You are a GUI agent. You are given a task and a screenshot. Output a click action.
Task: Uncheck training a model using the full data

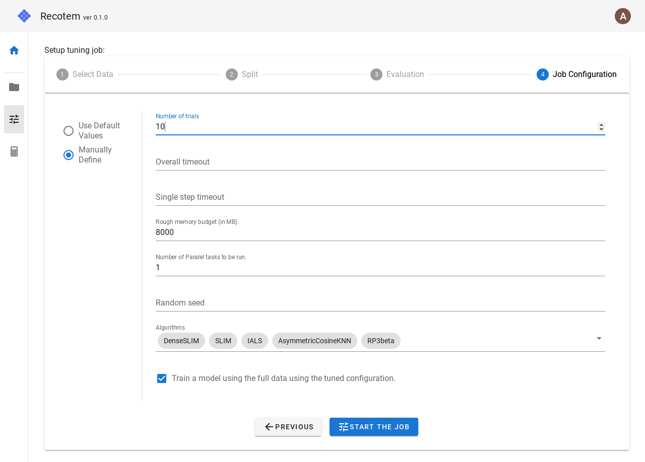coord(162,378)
